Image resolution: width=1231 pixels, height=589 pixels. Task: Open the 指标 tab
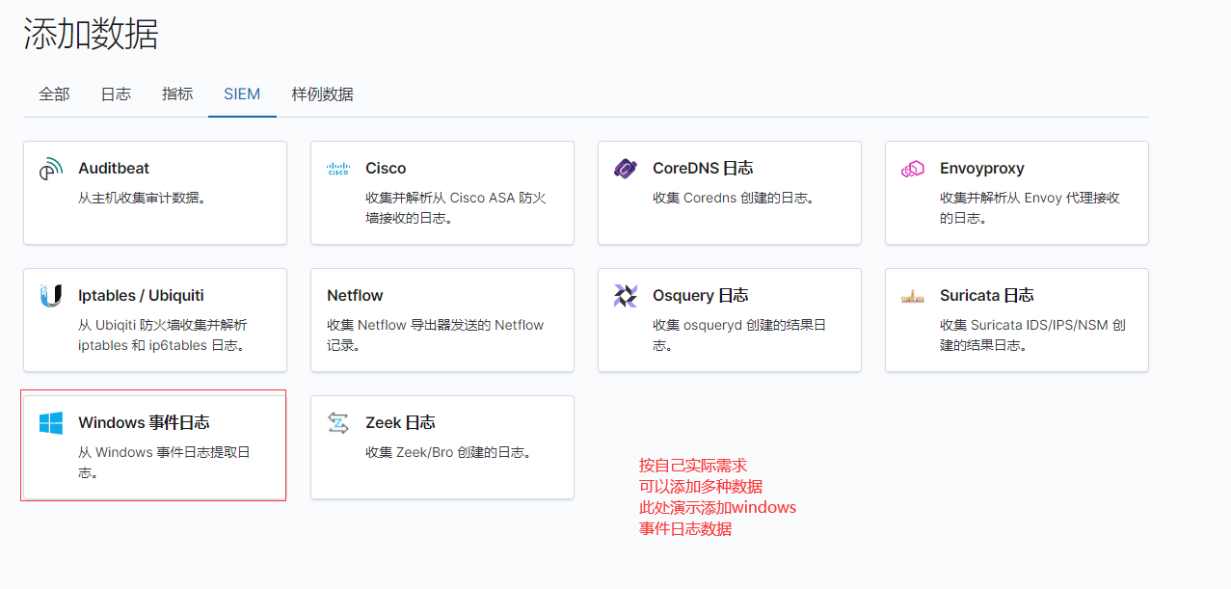coord(177,94)
